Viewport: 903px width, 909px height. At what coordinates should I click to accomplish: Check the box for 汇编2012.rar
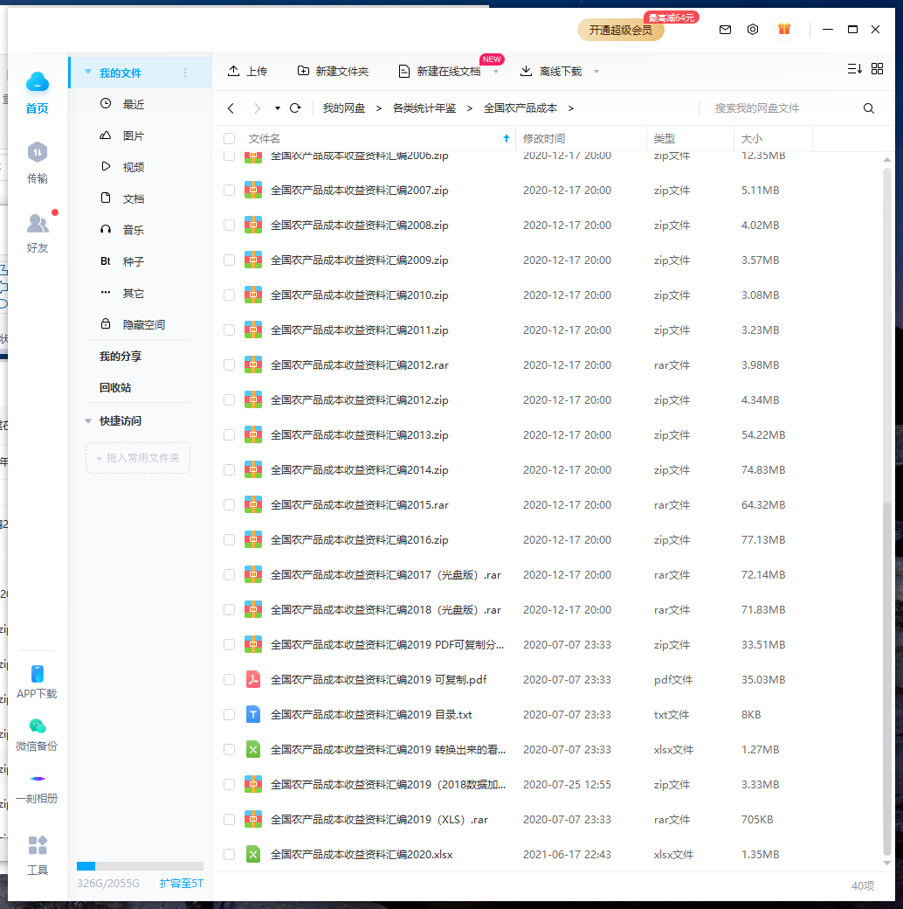pyautogui.click(x=230, y=364)
